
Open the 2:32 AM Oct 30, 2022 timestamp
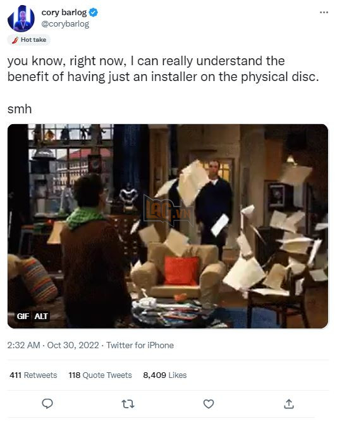pos(53,345)
